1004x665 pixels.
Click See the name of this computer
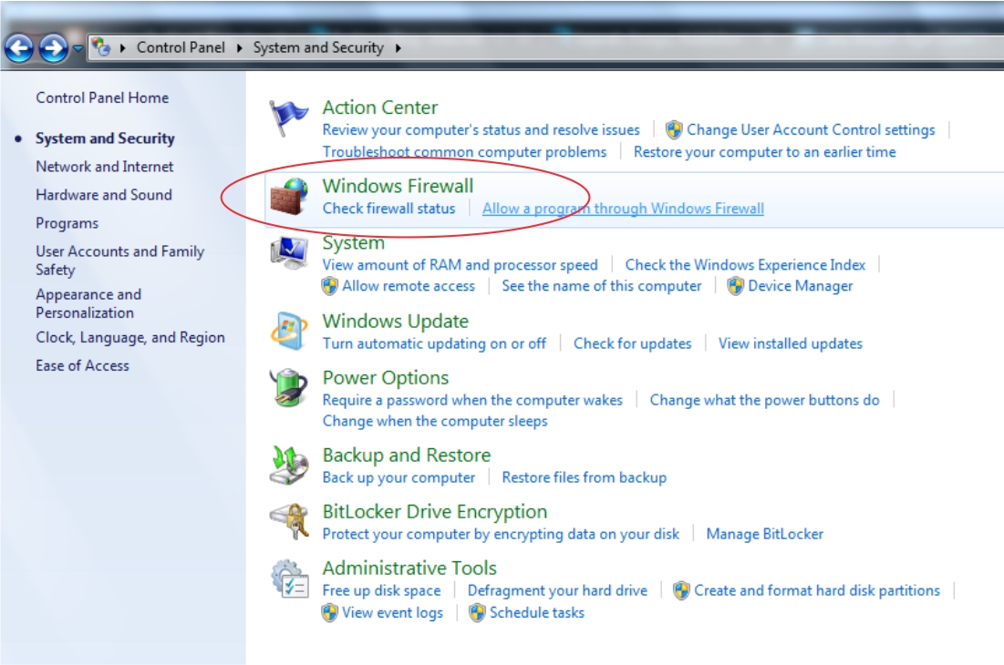pyautogui.click(x=602, y=286)
